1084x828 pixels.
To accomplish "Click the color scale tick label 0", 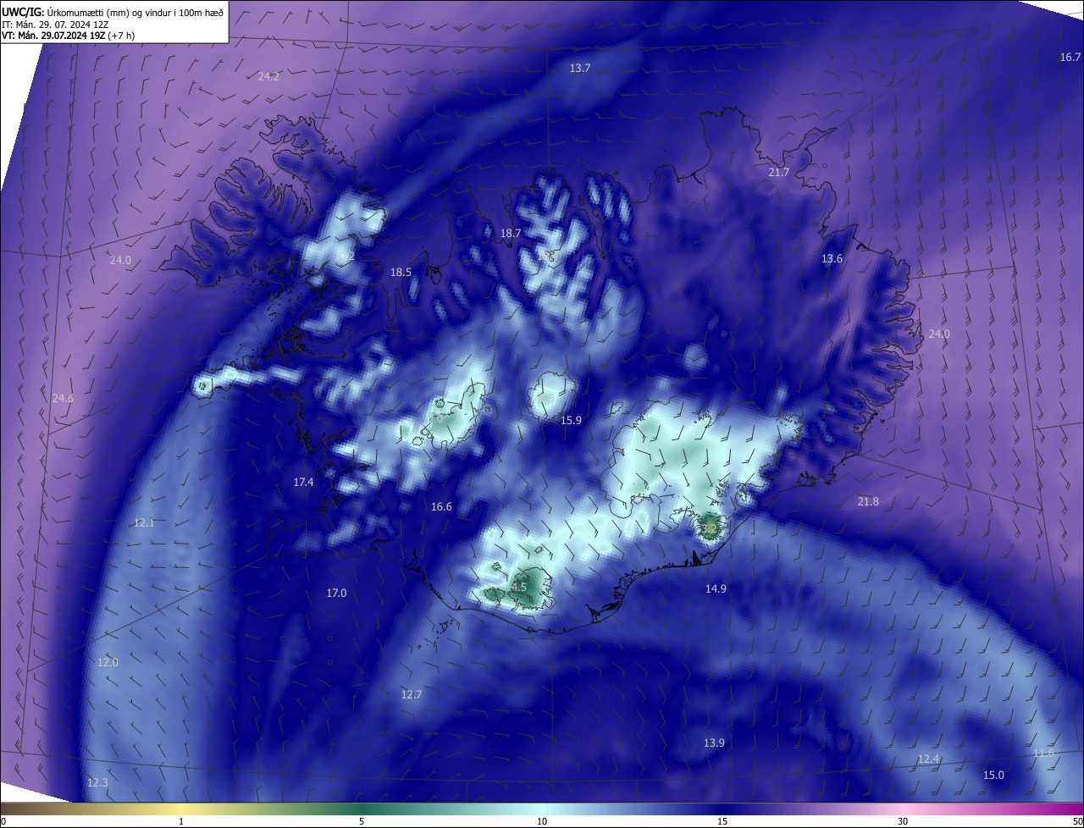I will (3, 821).
